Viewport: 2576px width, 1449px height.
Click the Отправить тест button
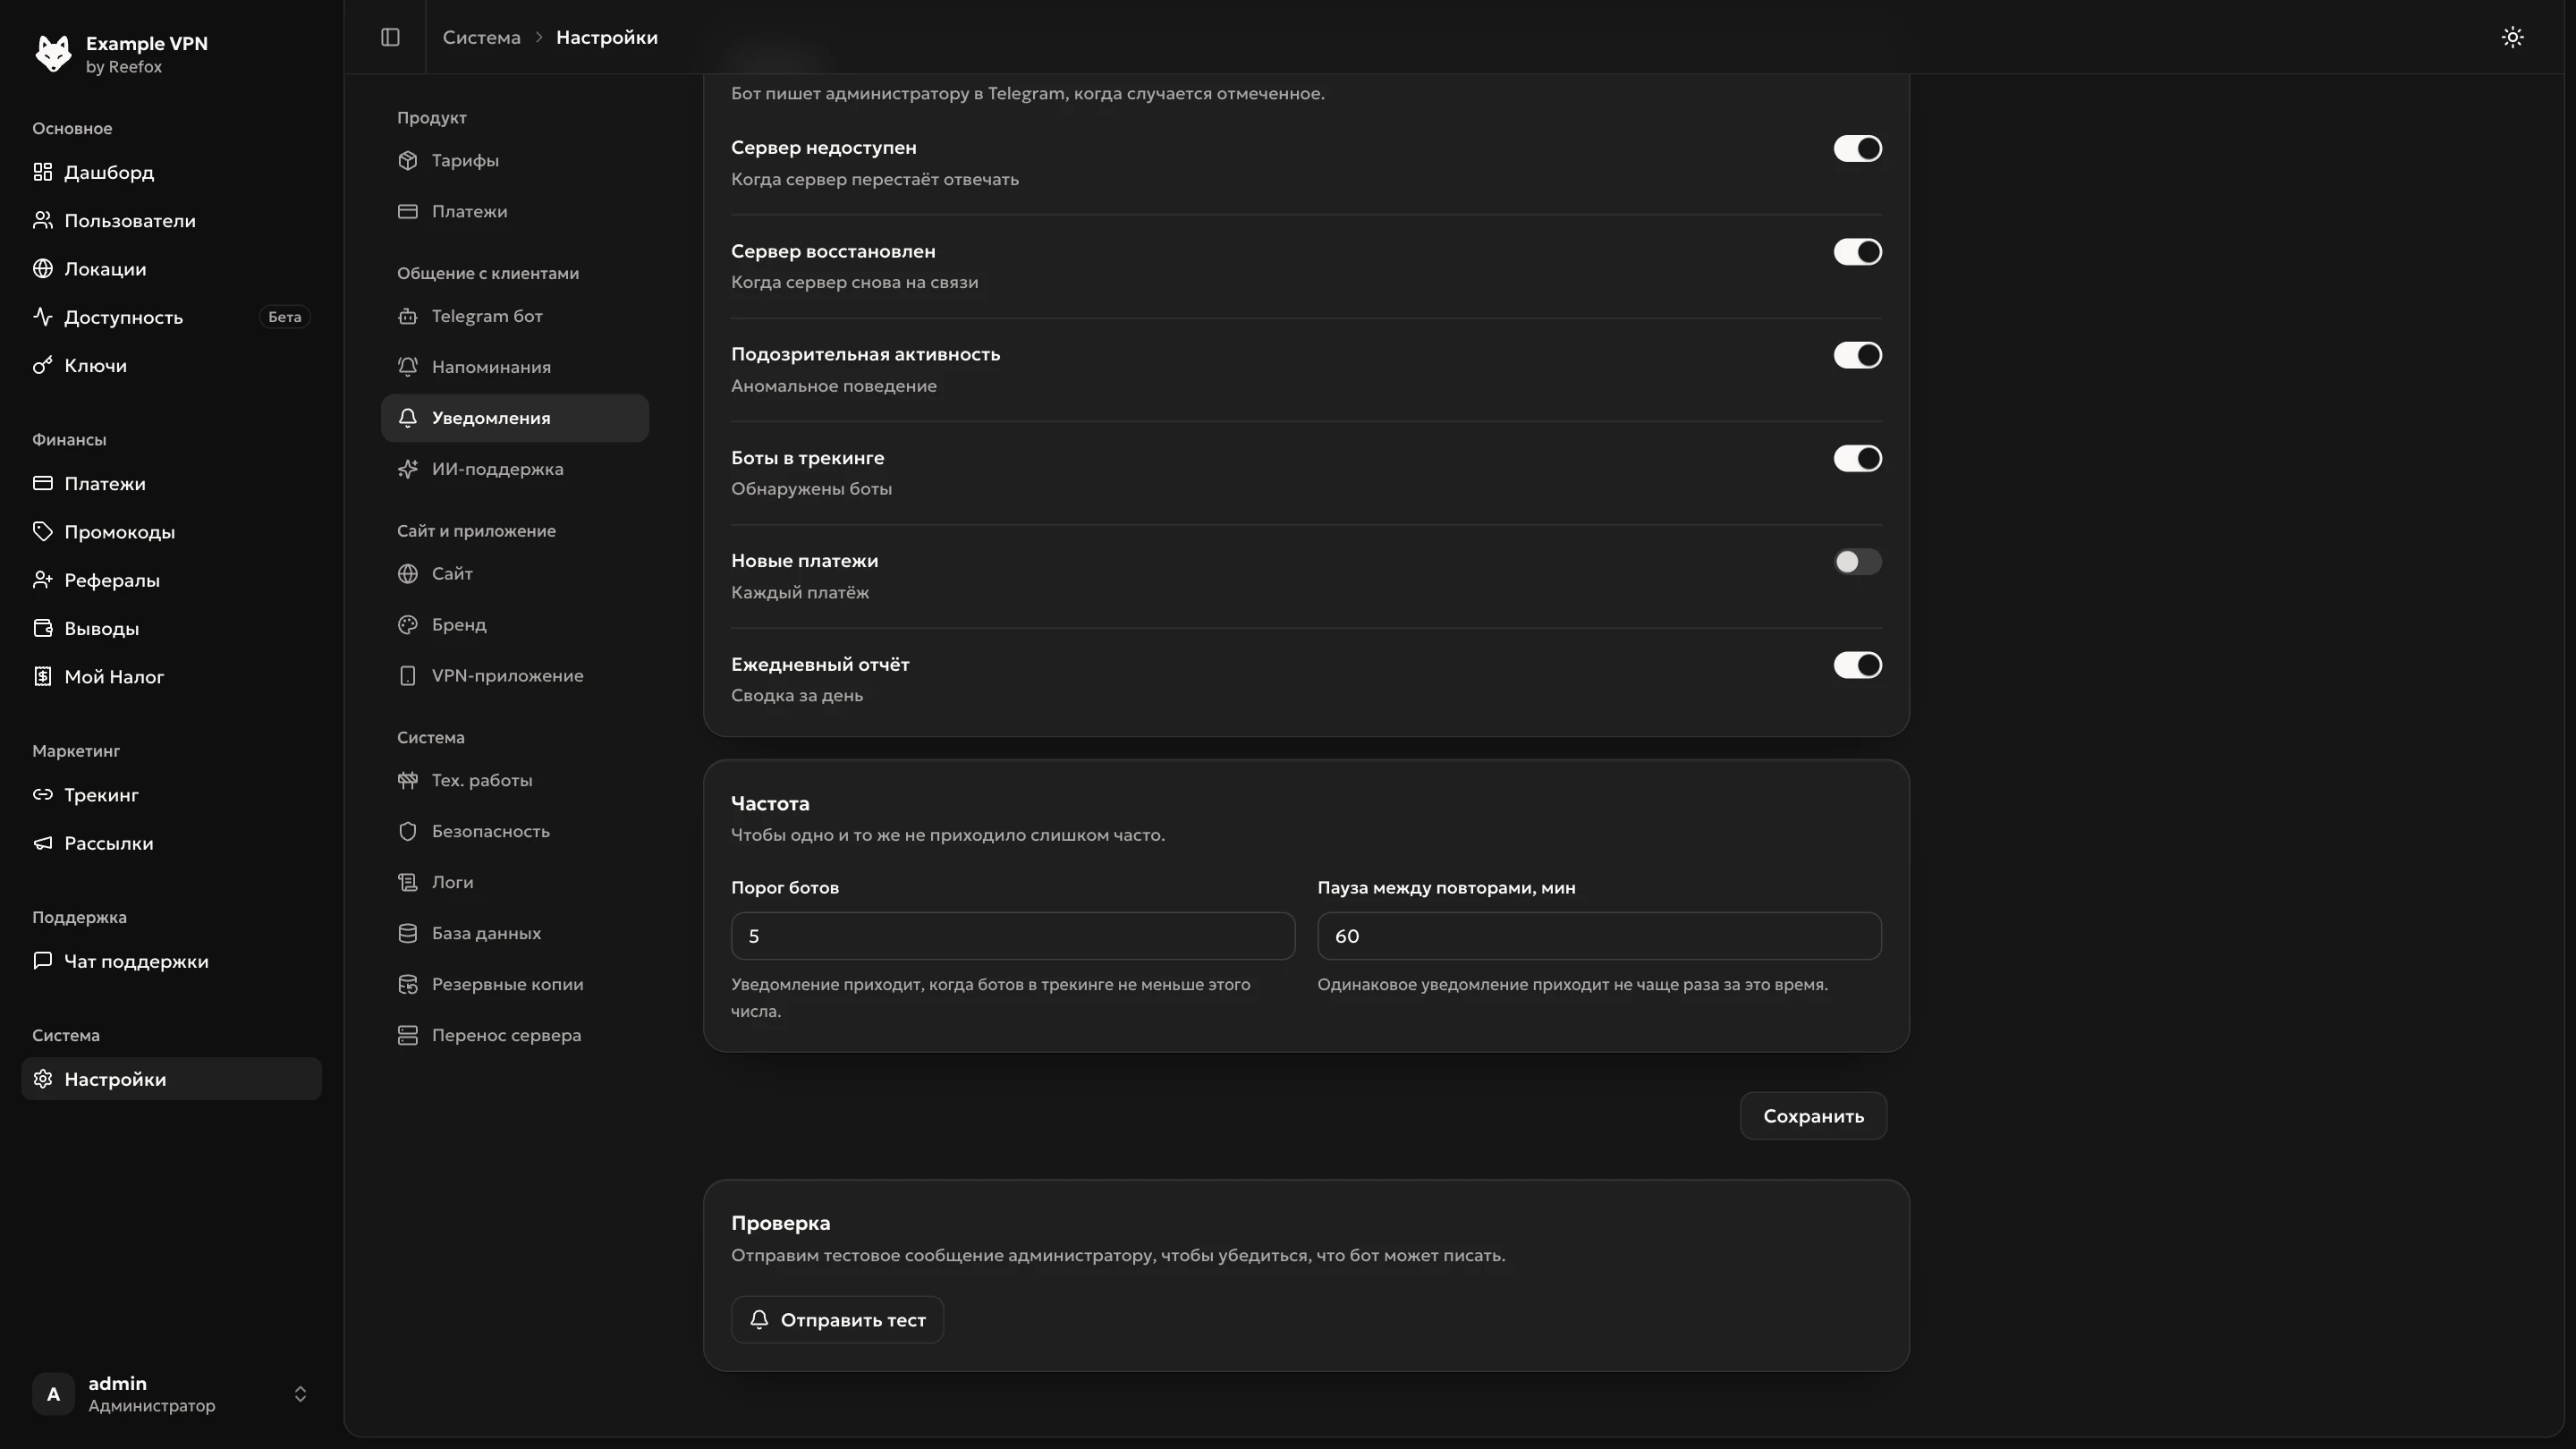coord(837,1320)
